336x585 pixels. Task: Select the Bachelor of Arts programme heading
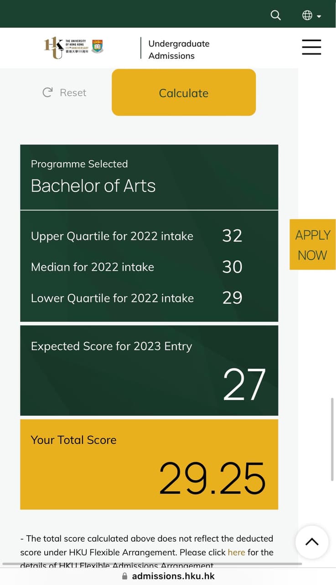[x=93, y=186]
